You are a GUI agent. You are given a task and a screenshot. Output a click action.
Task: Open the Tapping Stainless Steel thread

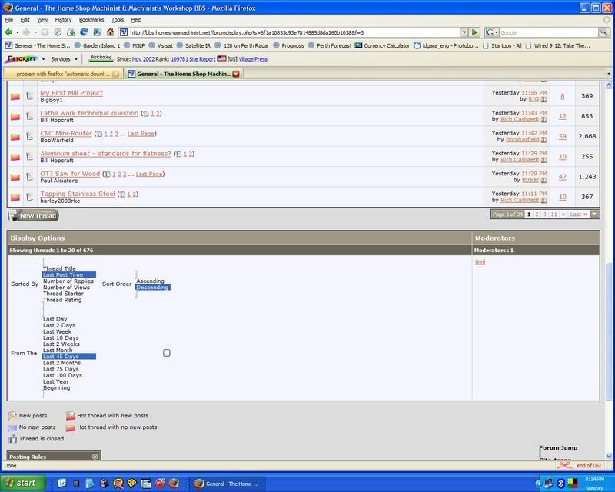coord(78,194)
